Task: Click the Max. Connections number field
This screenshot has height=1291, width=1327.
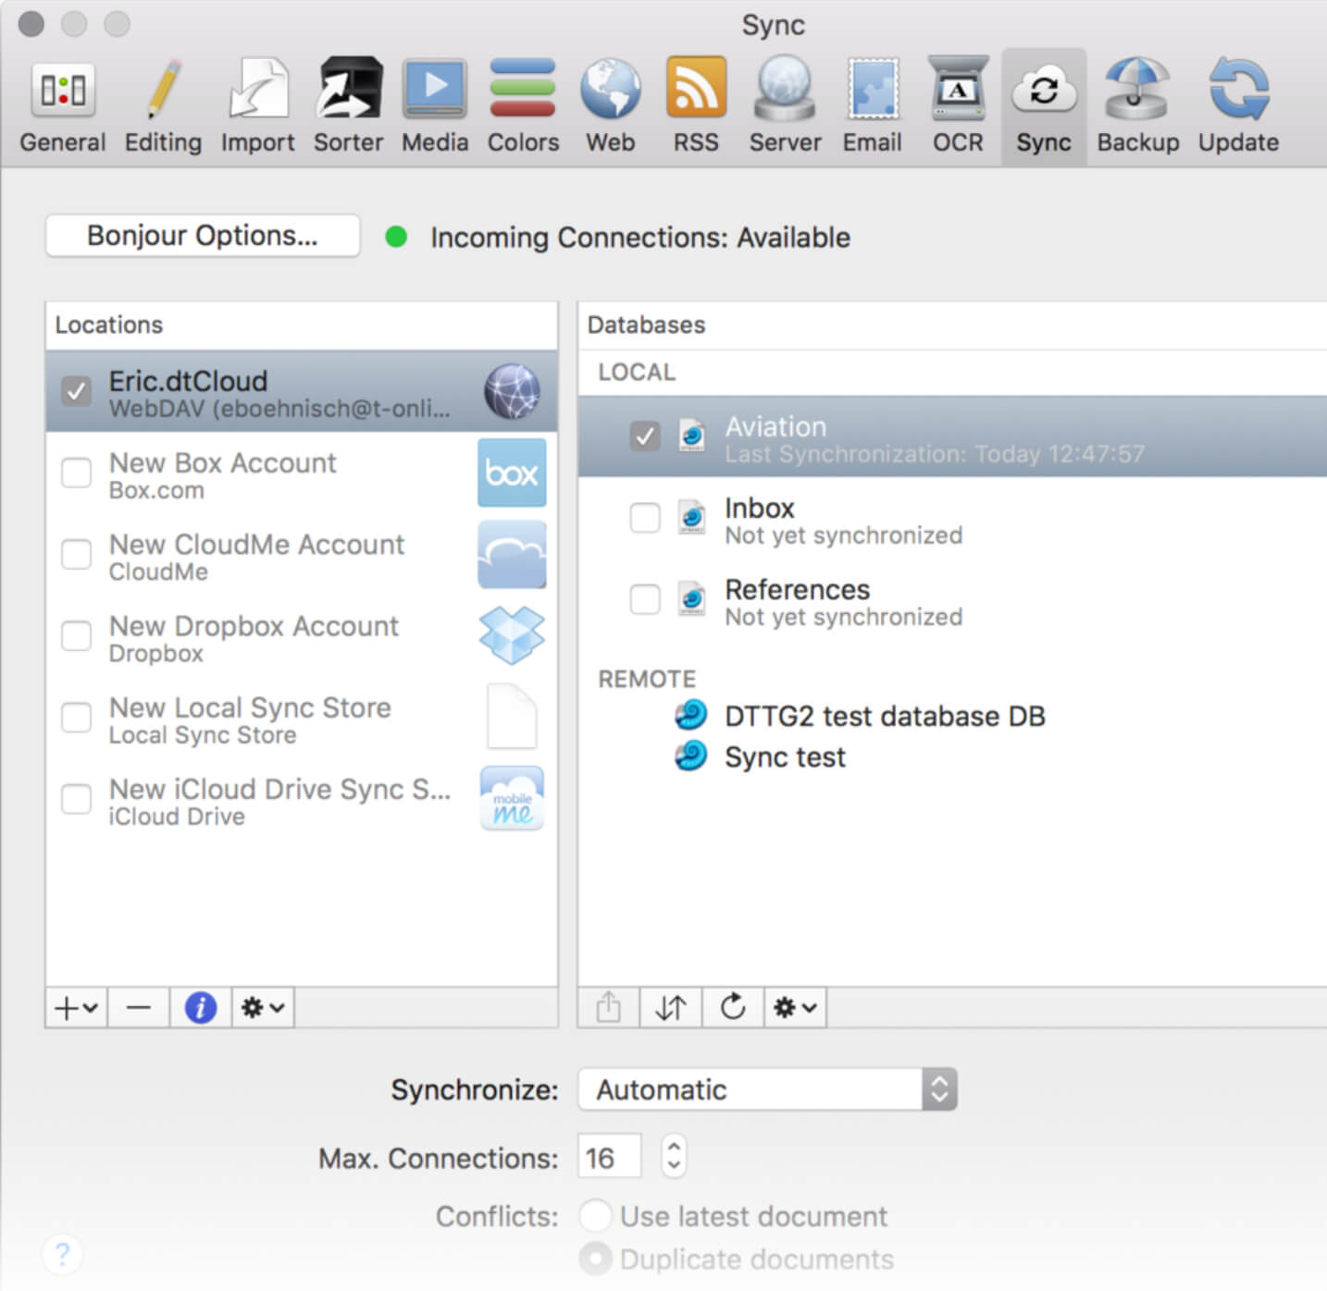Action: click(610, 1156)
